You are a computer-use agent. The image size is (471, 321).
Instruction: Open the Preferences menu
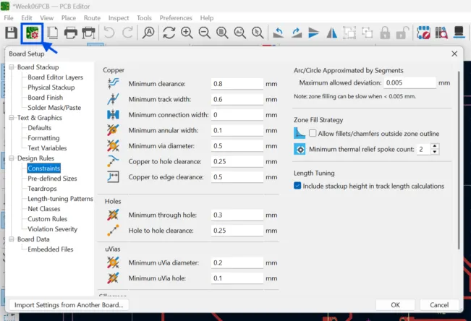pyautogui.click(x=176, y=18)
